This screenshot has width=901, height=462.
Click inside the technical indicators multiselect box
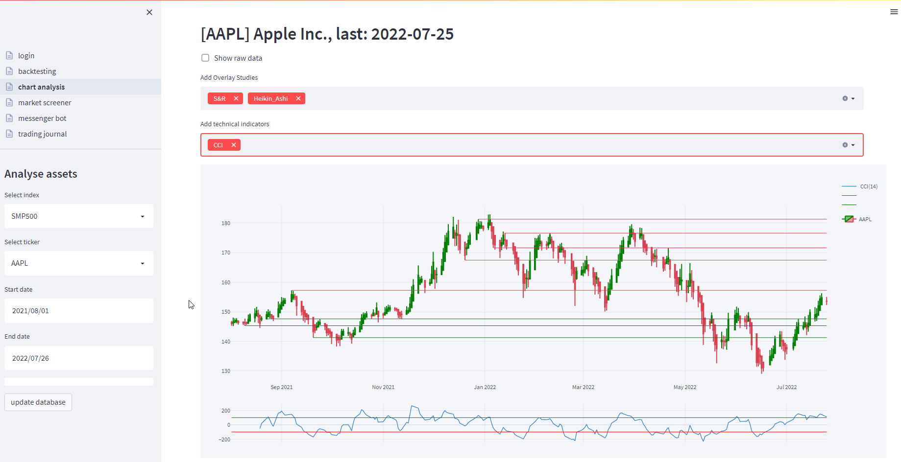[x=532, y=145]
